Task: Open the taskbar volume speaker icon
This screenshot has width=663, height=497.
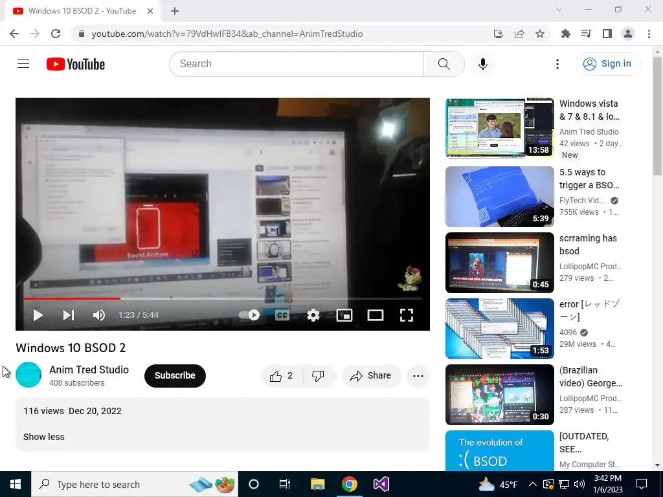Action: 579,484
